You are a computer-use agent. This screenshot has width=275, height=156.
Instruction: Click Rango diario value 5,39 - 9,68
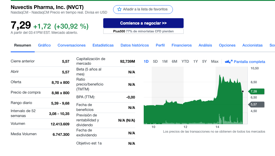tap(60, 103)
